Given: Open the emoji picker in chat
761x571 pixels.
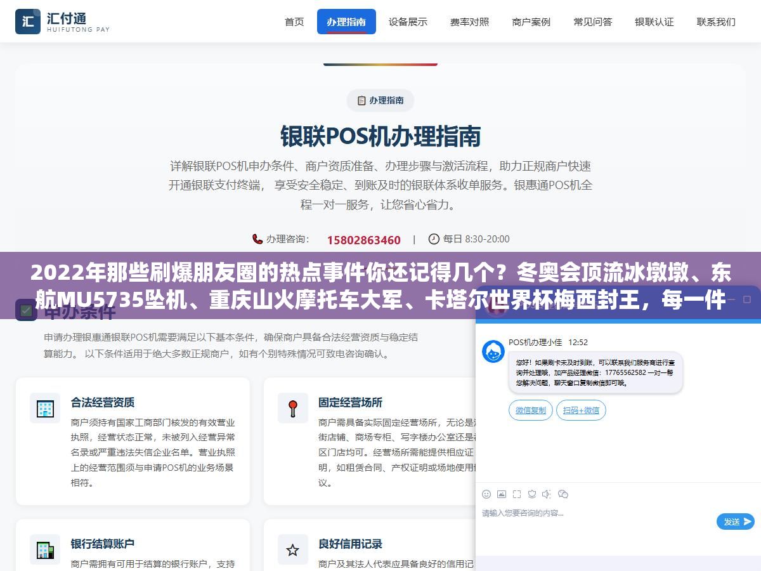Looking at the screenshot, I should [x=486, y=494].
